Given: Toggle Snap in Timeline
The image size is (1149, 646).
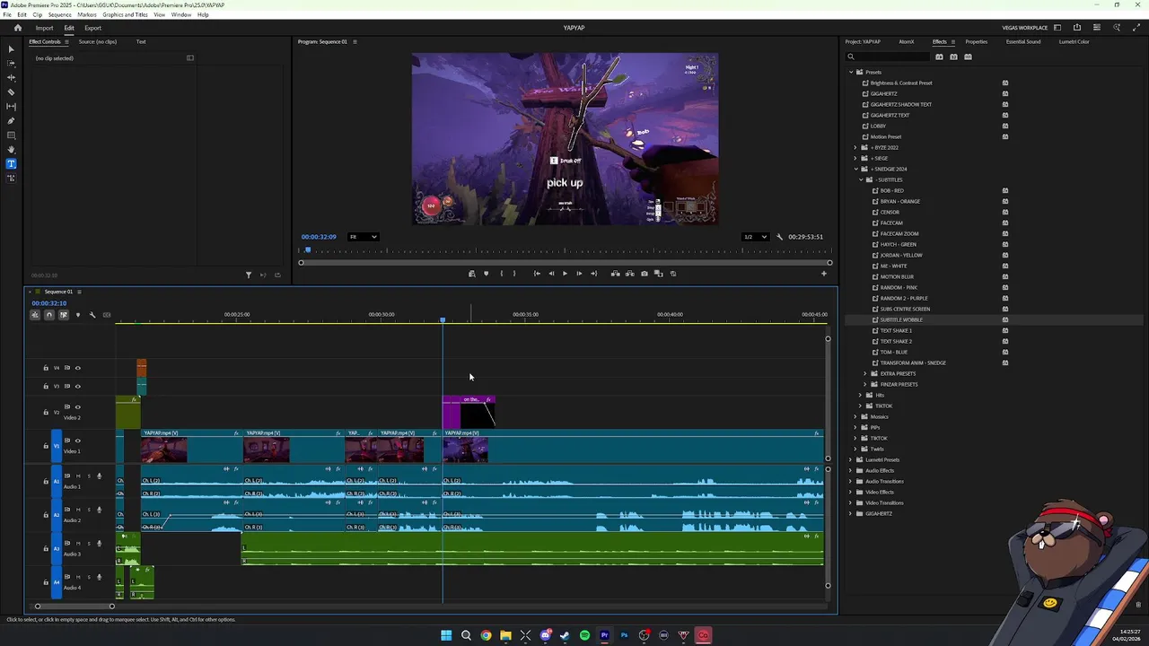Looking at the screenshot, I should click(49, 315).
